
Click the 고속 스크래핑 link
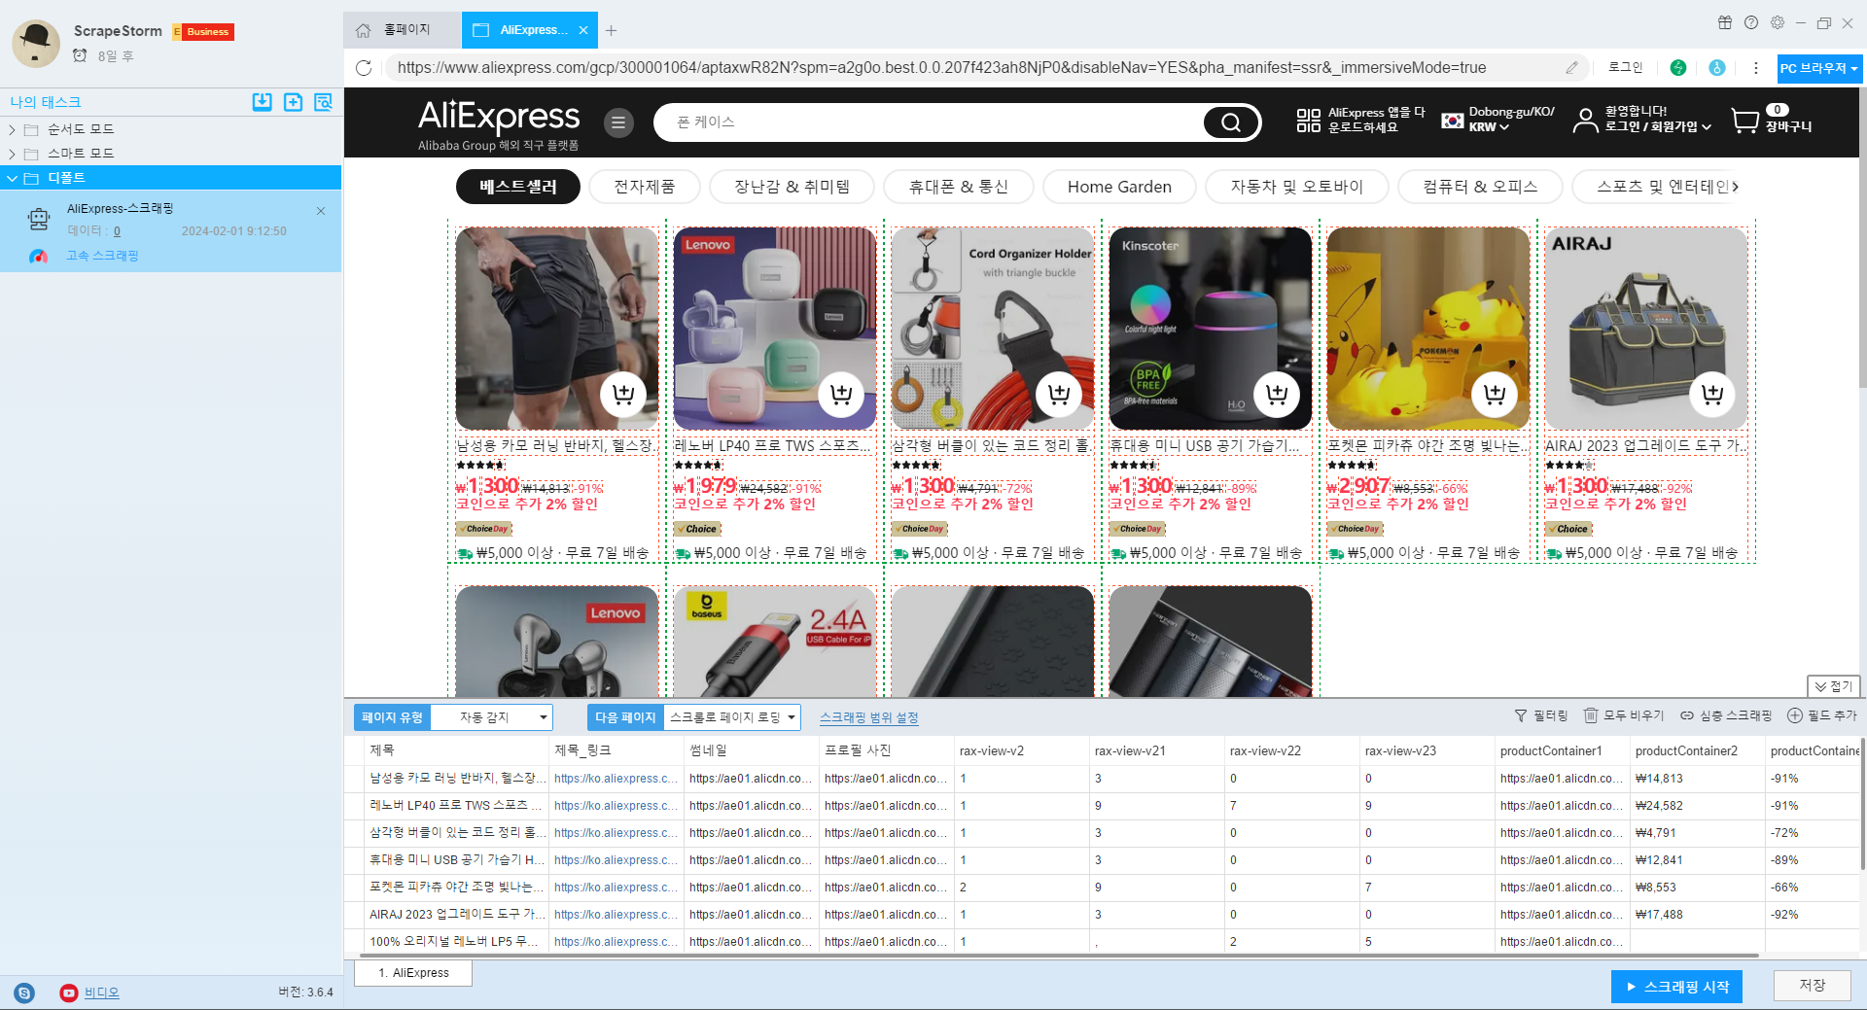click(x=102, y=256)
